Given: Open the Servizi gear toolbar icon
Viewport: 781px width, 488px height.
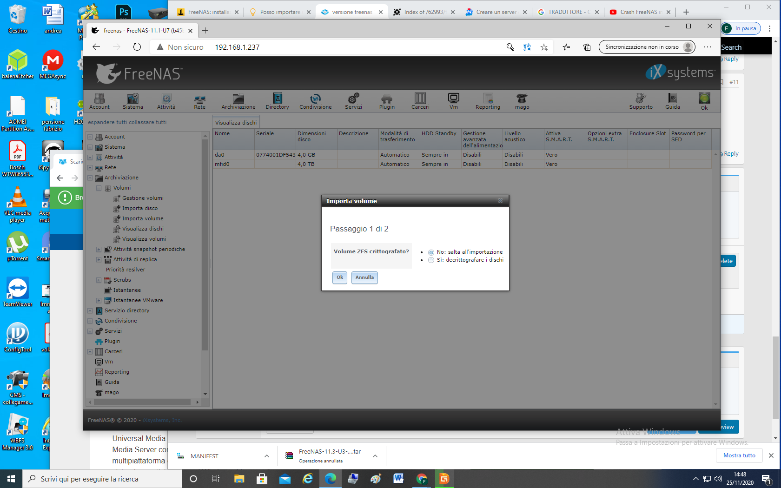Looking at the screenshot, I should pos(353,101).
